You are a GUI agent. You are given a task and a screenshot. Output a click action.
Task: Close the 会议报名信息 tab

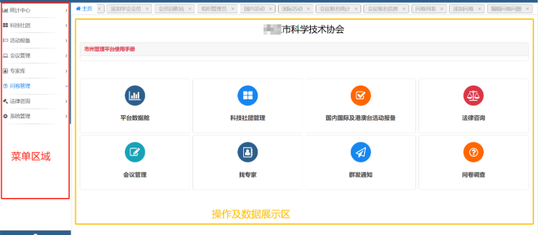click(404, 9)
